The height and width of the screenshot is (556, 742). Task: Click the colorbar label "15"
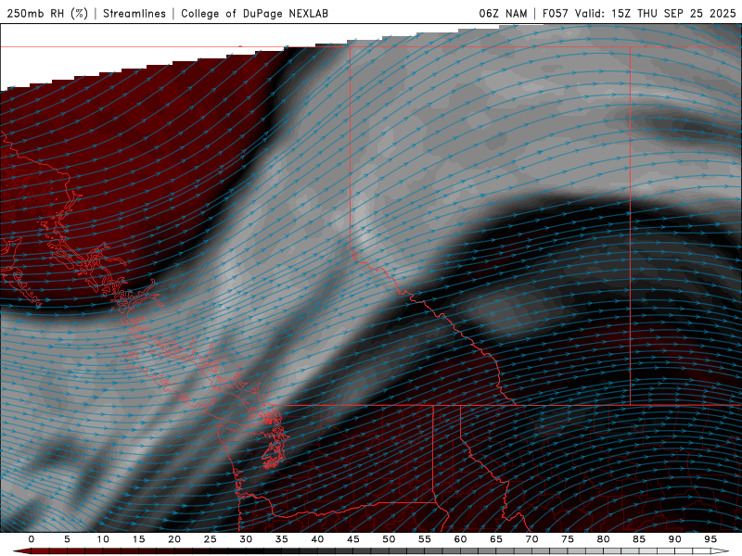coord(138,539)
